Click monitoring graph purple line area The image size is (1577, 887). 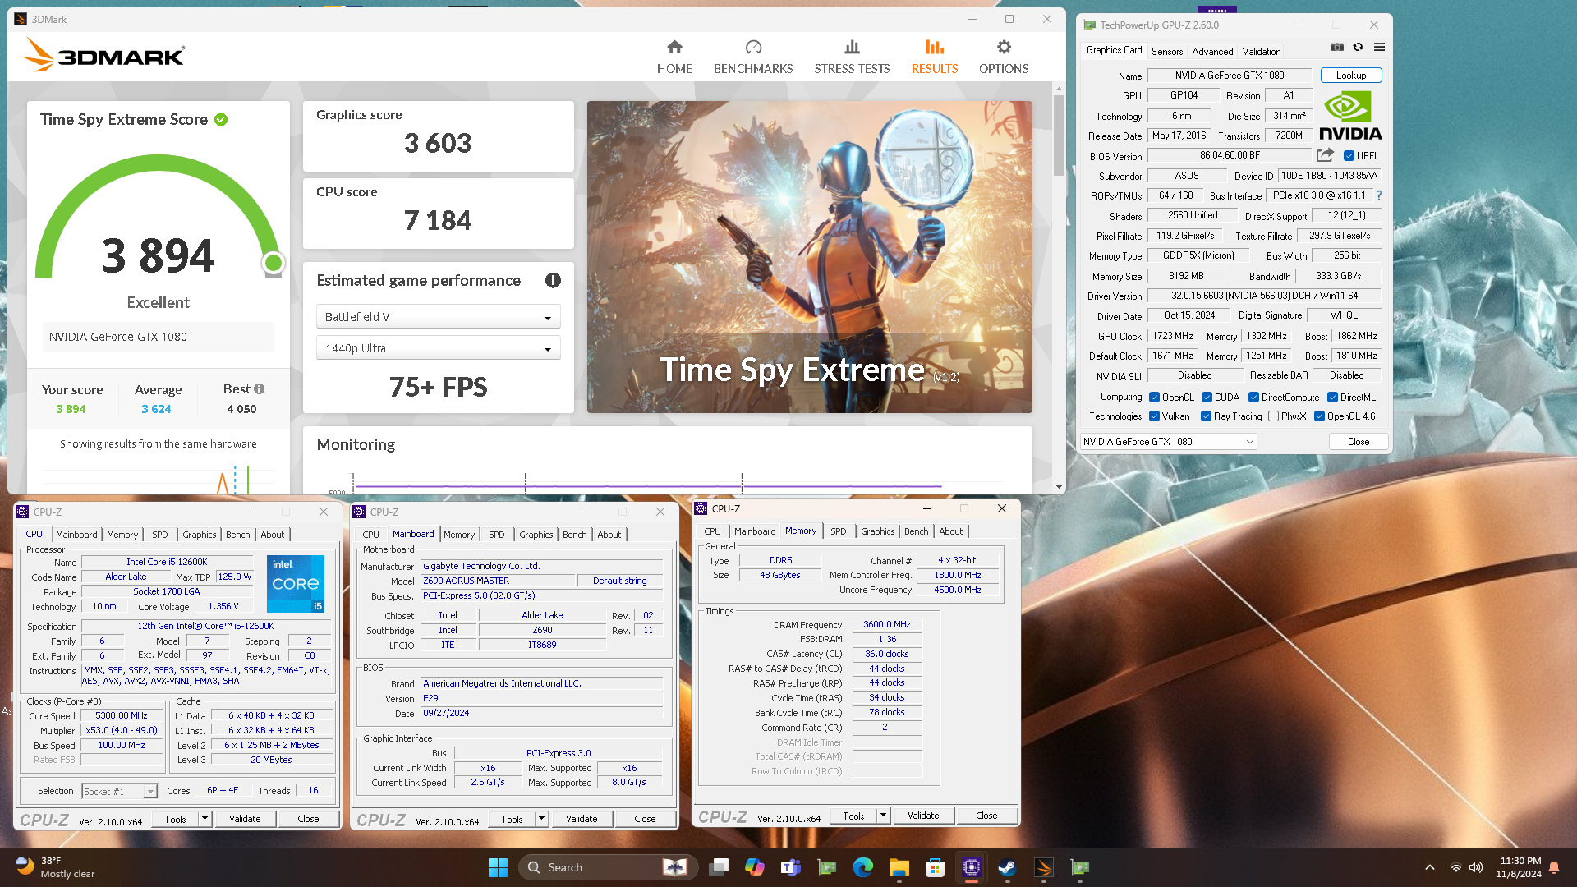(648, 485)
